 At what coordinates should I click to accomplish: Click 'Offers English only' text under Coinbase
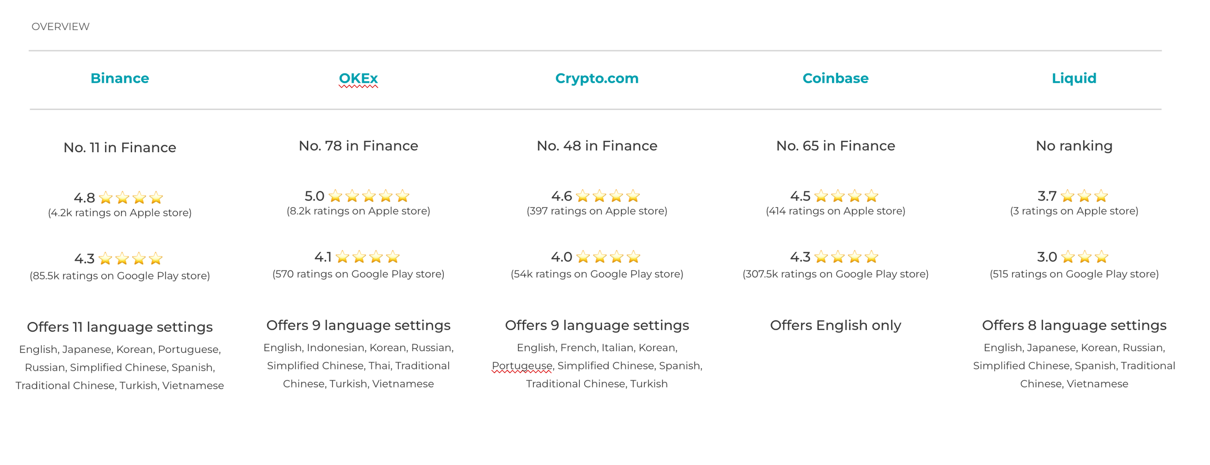tap(835, 325)
